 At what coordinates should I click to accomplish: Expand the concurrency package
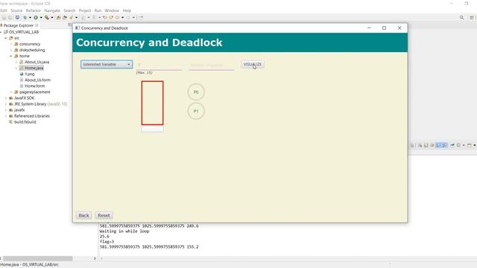[11, 44]
